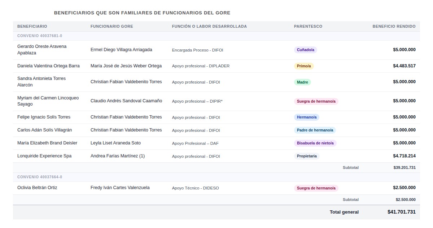This screenshot has width=433, height=228.
Task: Click beneficiary Gerardo Oreste Aravena Apablaza
Action: (x=42, y=50)
